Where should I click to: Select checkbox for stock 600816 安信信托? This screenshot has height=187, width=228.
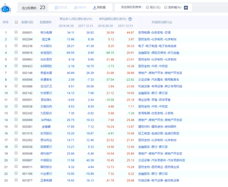point(16,52)
